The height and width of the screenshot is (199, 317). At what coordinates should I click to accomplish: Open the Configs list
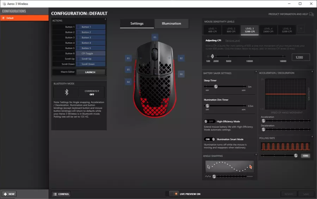[61, 194]
